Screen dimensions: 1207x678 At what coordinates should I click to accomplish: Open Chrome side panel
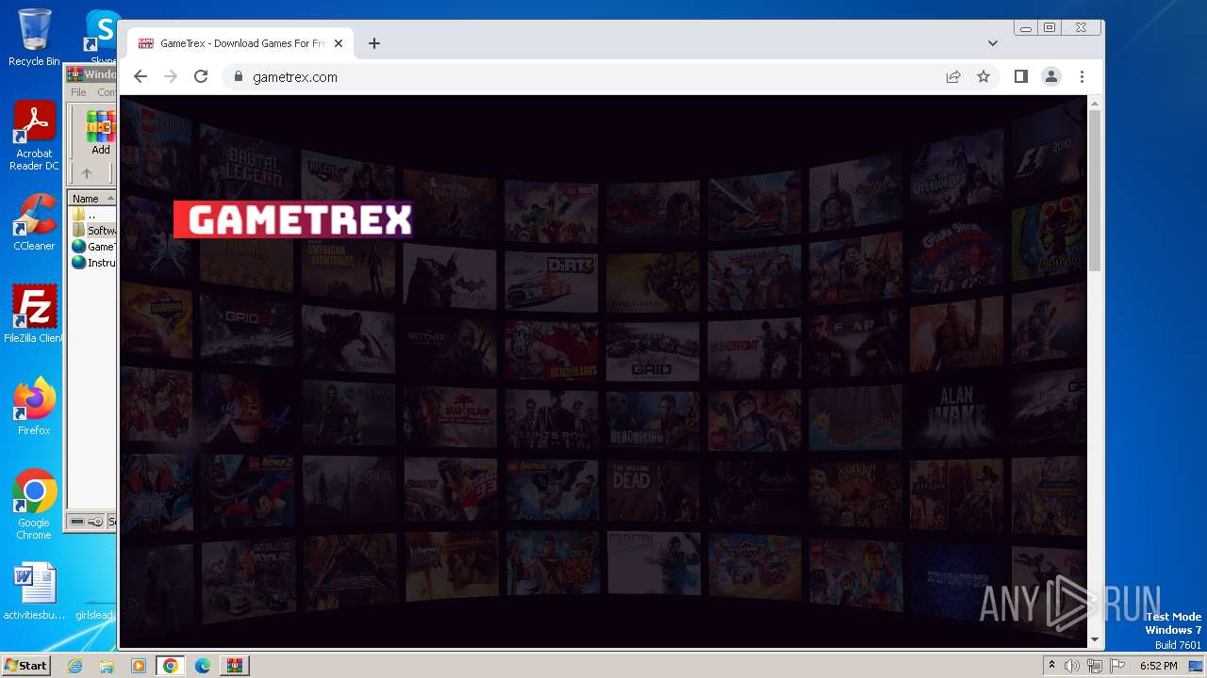point(1021,77)
